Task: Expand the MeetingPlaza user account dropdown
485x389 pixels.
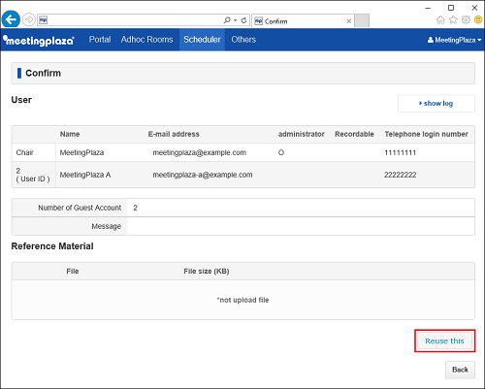Action: pos(454,40)
